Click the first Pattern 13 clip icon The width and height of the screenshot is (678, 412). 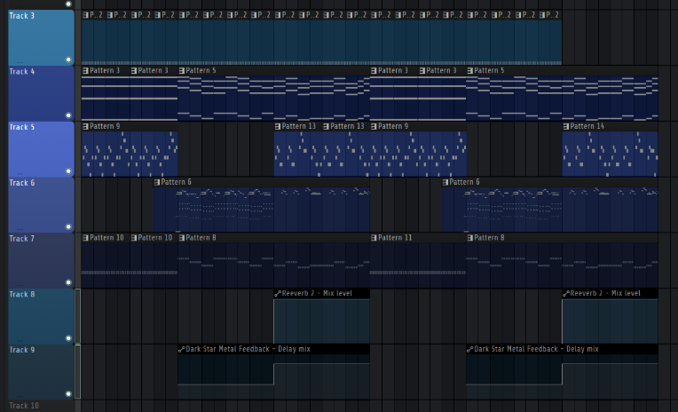click(278, 126)
